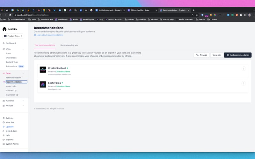255x159 pixels.
Task: Open Referral Program in sidebar
Action: (x=13, y=78)
